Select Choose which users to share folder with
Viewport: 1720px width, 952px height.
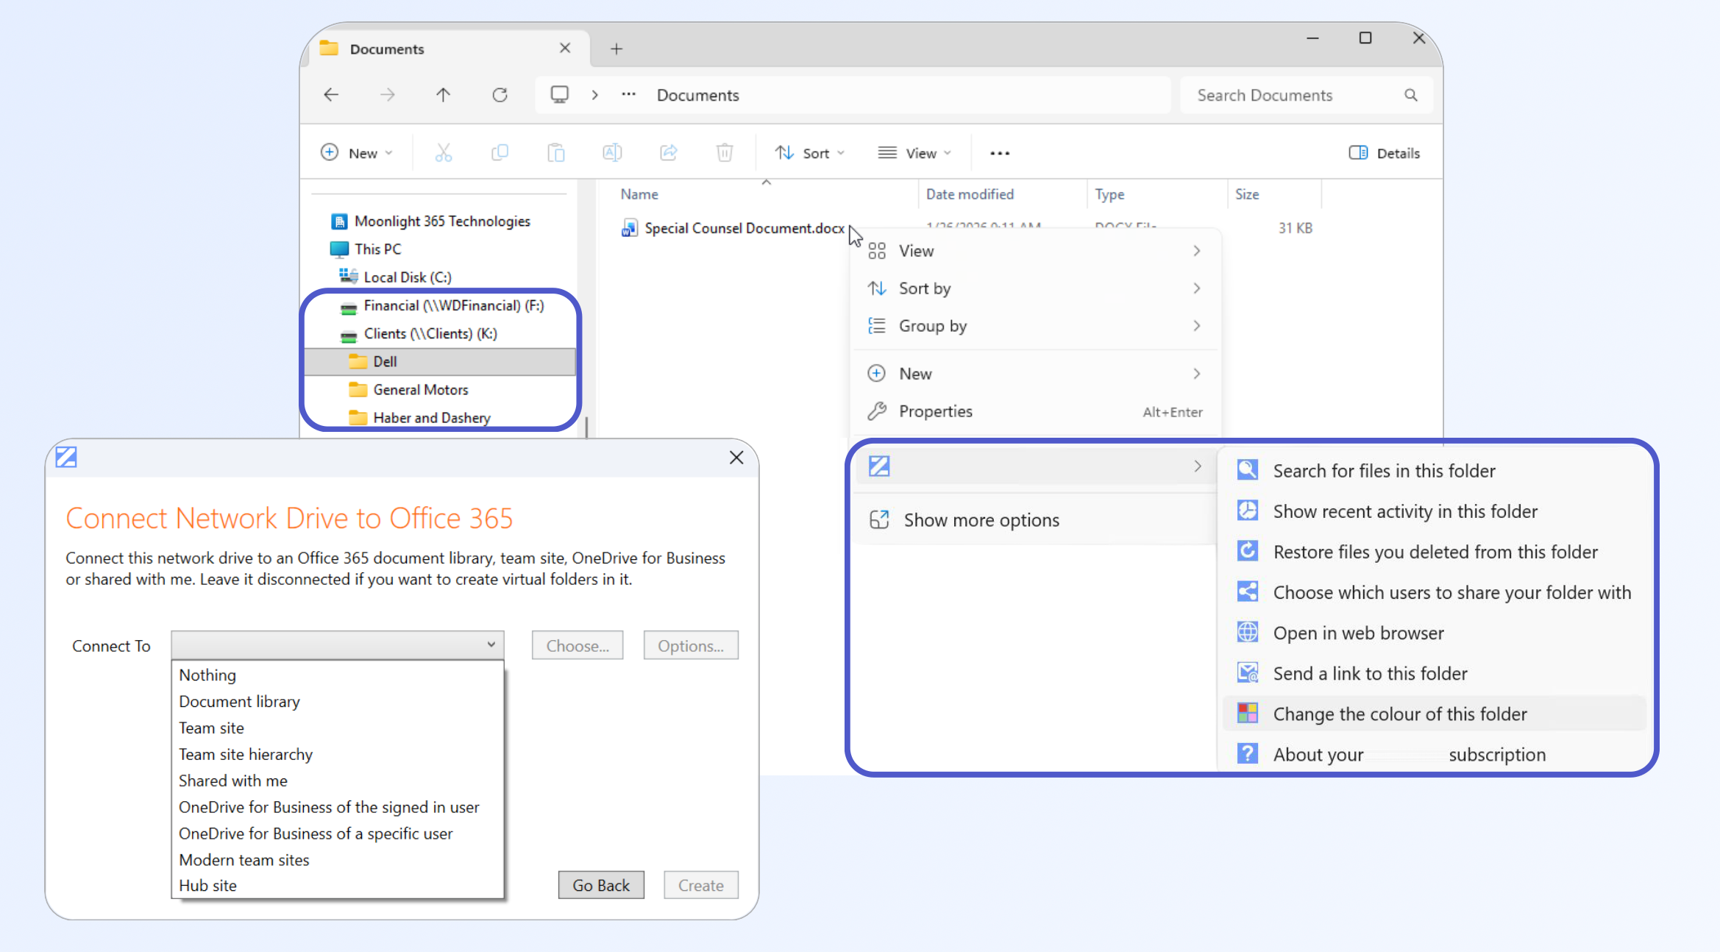point(1432,592)
